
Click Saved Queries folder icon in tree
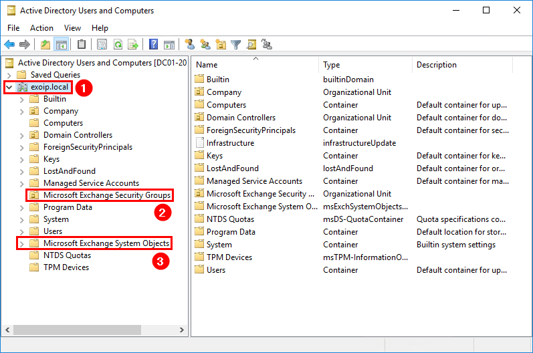coord(21,75)
